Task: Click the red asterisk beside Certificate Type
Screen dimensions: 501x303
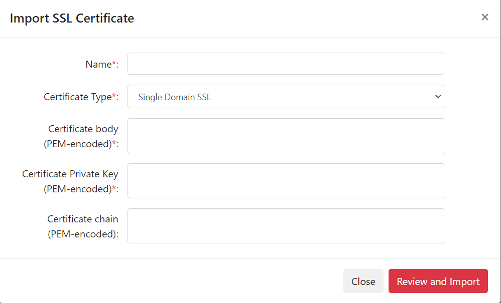Action: pyautogui.click(x=114, y=96)
